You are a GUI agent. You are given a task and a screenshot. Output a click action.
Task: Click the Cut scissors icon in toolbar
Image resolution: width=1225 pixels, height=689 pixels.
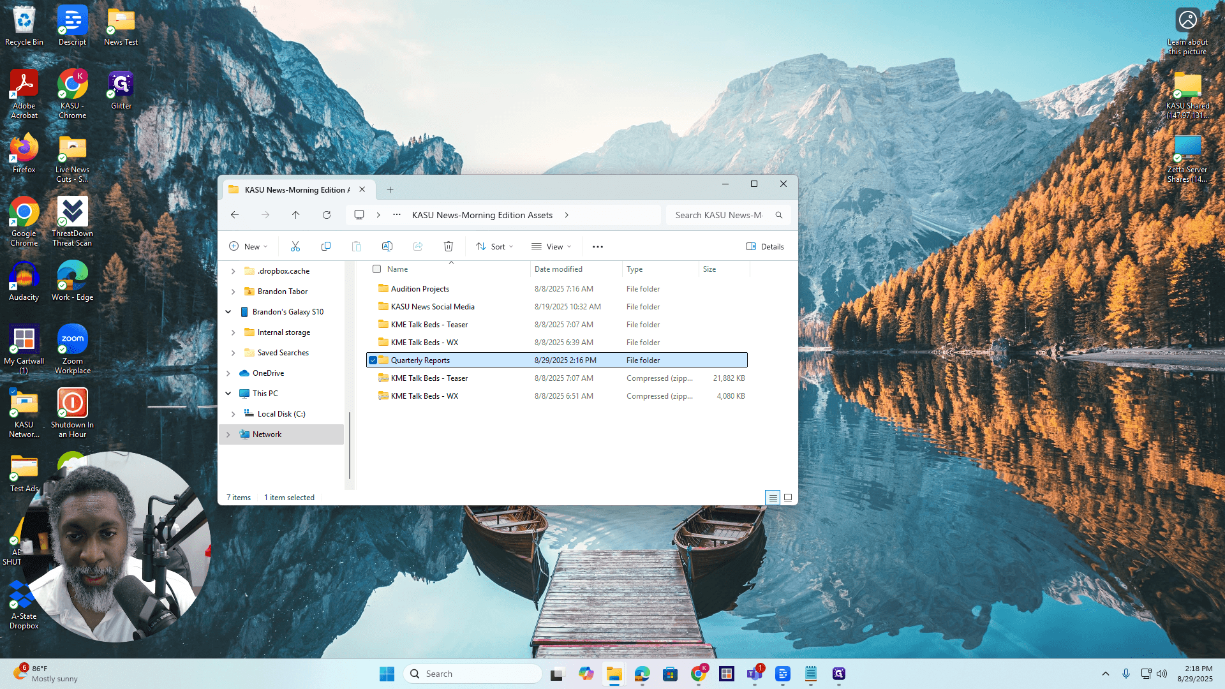pos(295,247)
